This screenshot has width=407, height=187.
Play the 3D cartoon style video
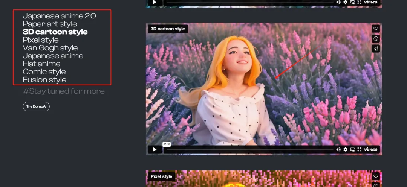(x=155, y=149)
